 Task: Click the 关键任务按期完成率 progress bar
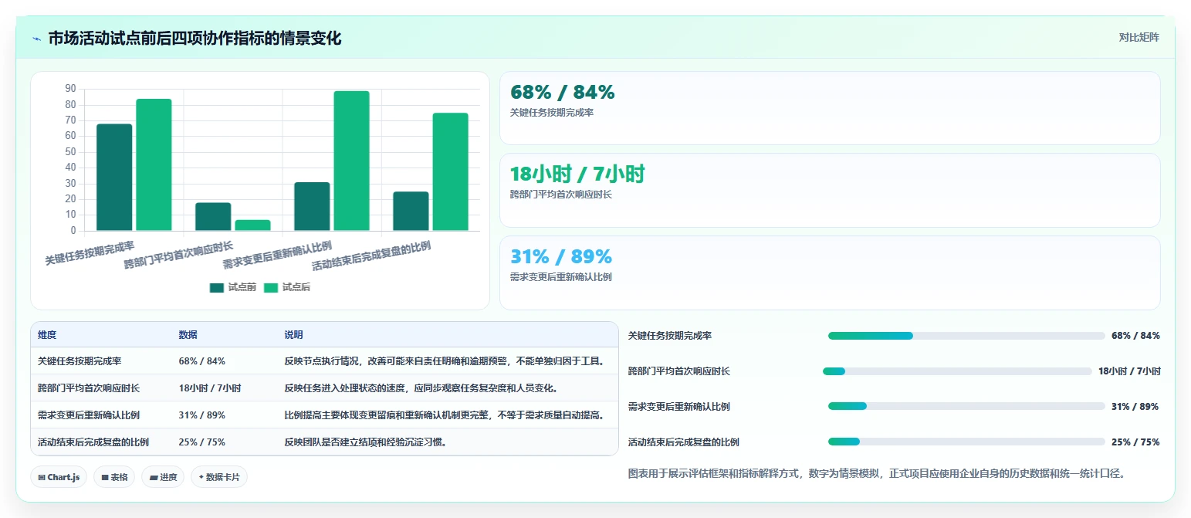[x=966, y=336]
